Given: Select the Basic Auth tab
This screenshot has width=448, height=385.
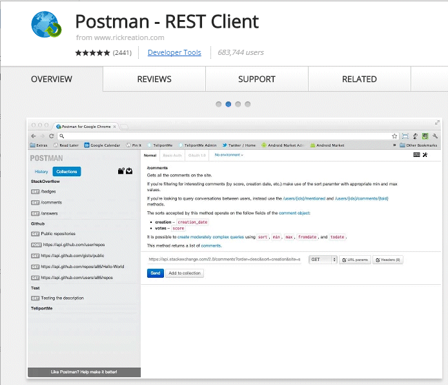Looking at the screenshot, I should (172, 156).
